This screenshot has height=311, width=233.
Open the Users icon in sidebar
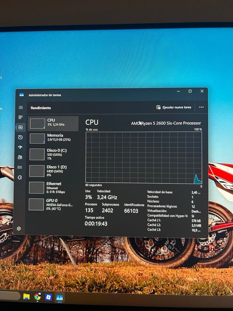tap(20, 157)
